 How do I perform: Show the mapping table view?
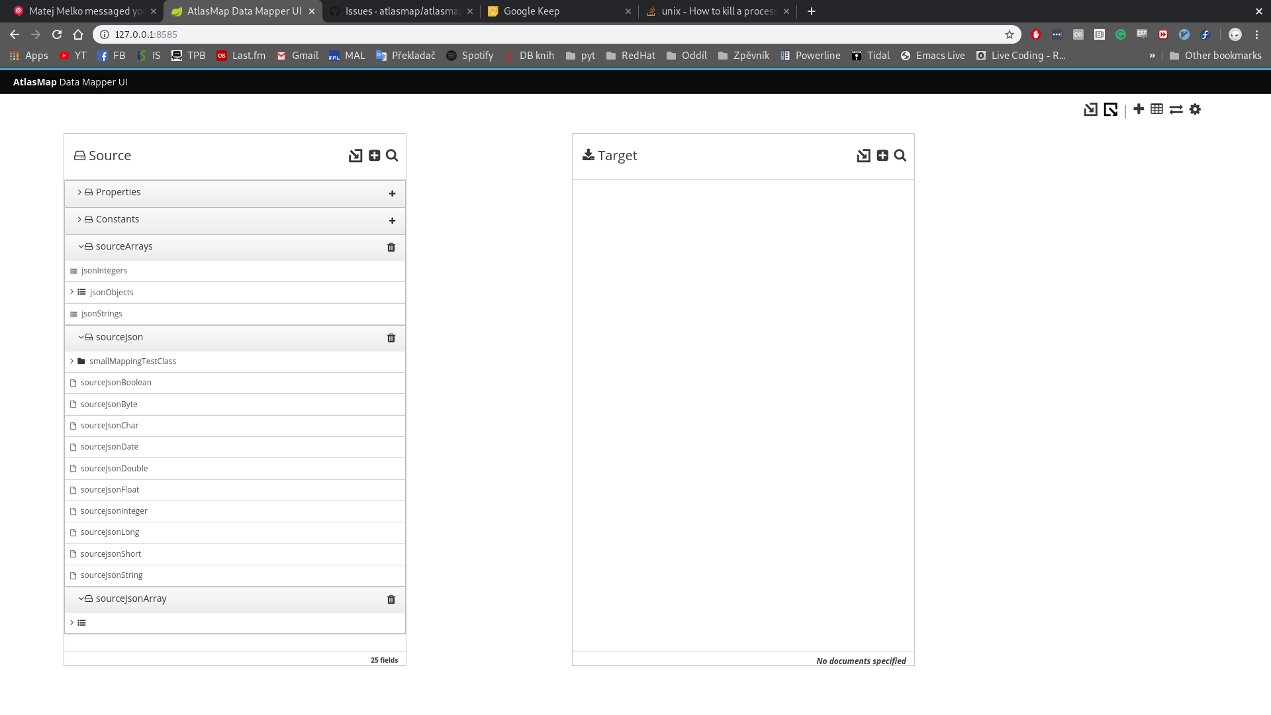click(1156, 109)
